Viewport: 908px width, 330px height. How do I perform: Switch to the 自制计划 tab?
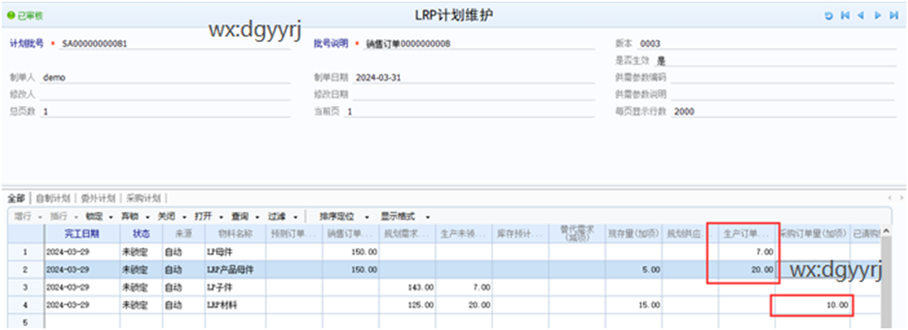pyautogui.click(x=52, y=198)
